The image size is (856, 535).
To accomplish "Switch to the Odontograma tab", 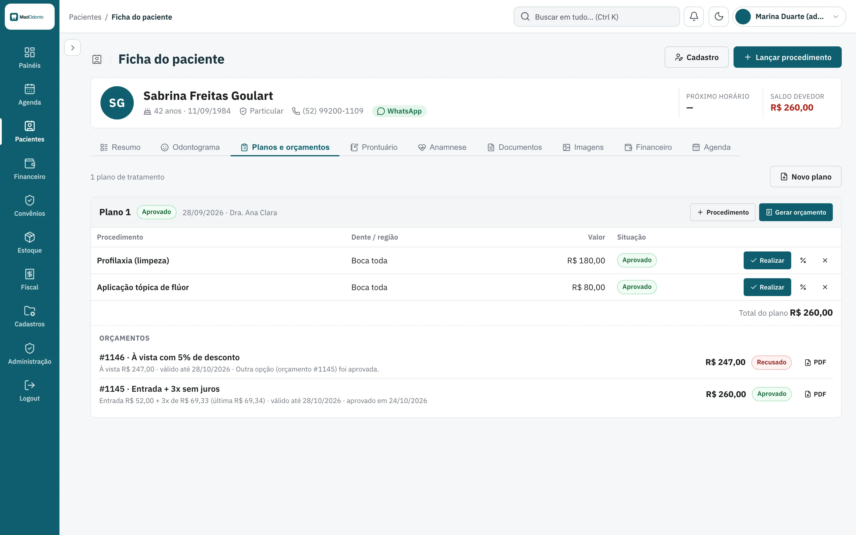I will [x=190, y=147].
